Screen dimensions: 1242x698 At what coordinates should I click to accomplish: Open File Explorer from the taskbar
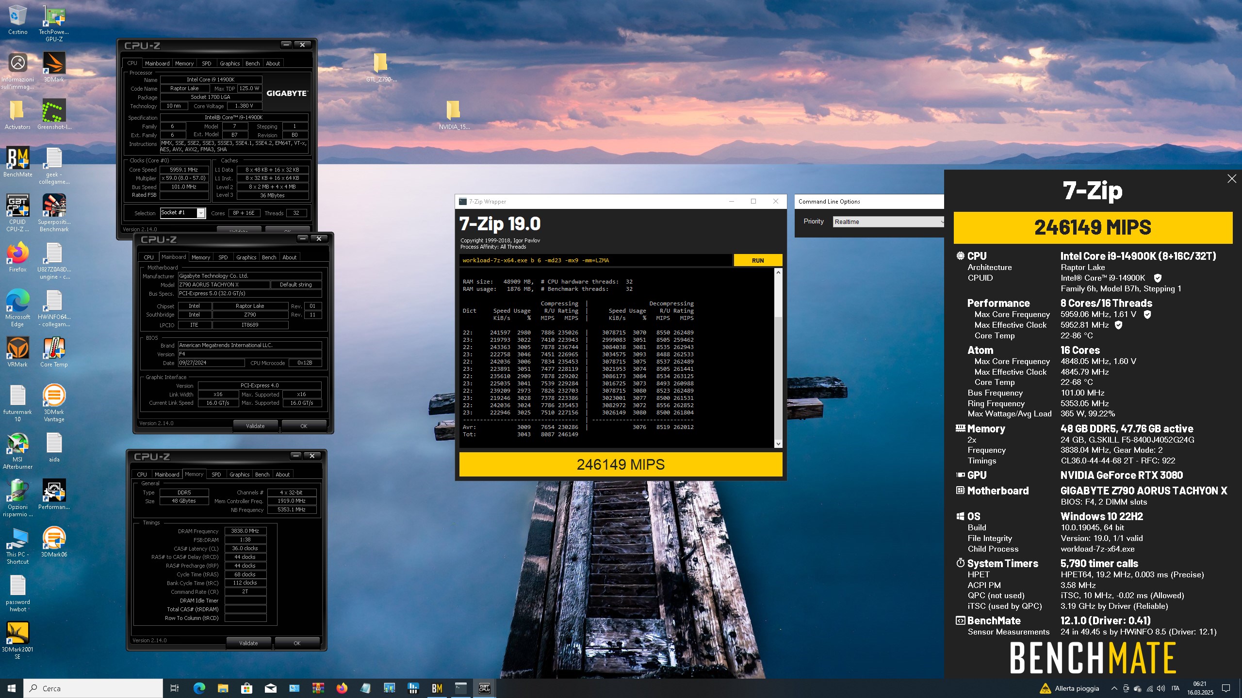[223, 688]
